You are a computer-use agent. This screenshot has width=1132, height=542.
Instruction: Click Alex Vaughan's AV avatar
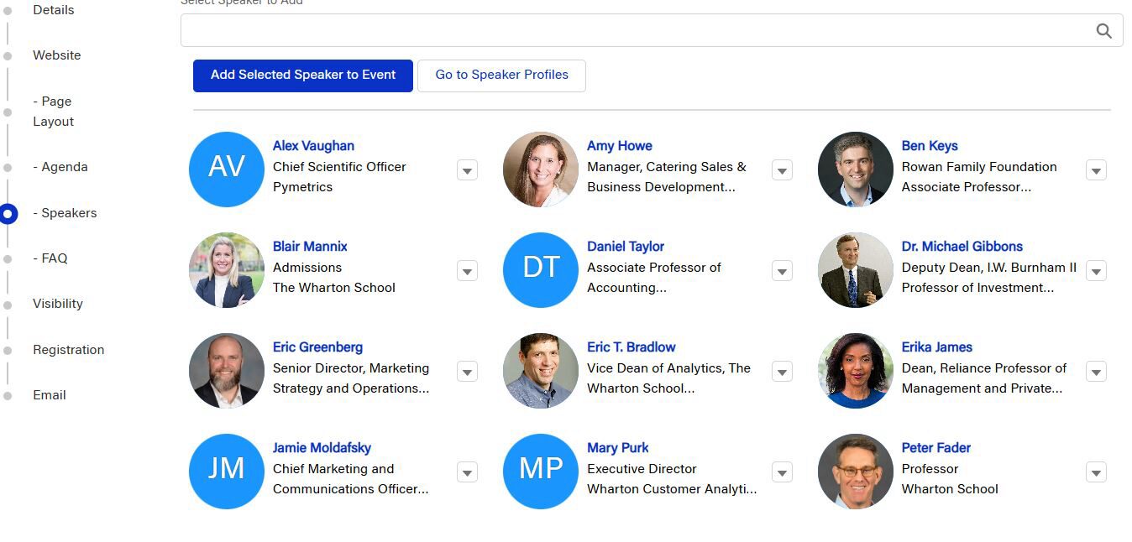pyautogui.click(x=227, y=169)
